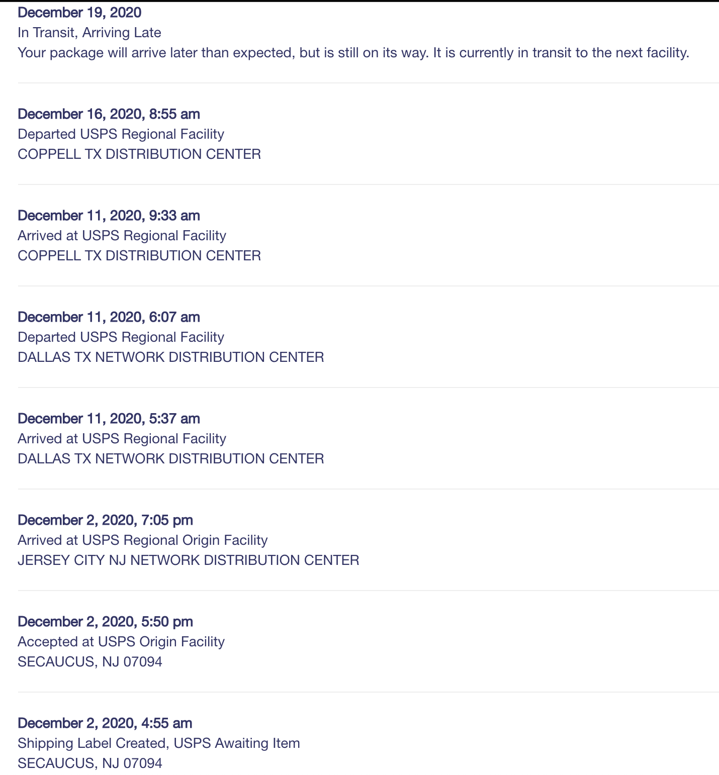
Task: Click DALLAS TX NETWORK DISTRIBUTION CENTER under 5:37 am
Action: click(171, 459)
